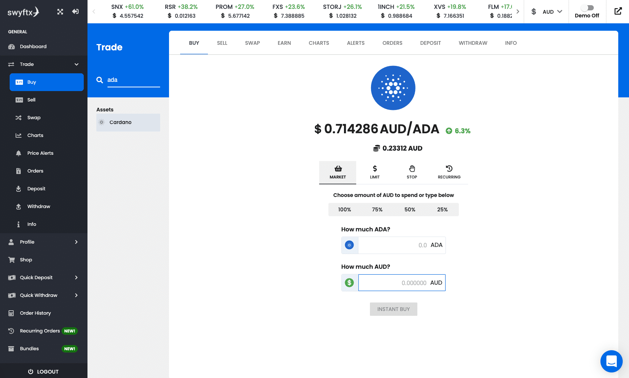This screenshot has height=378, width=629.
Task: Switch to the SWAP tab
Action: point(252,43)
